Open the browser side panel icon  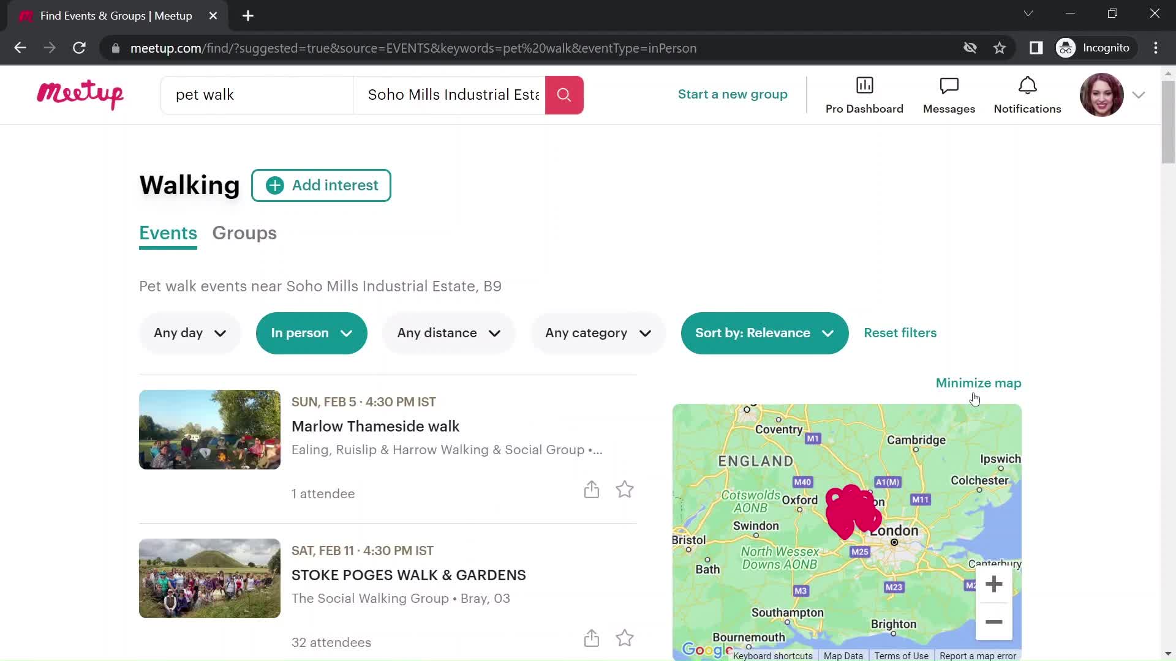point(1036,48)
